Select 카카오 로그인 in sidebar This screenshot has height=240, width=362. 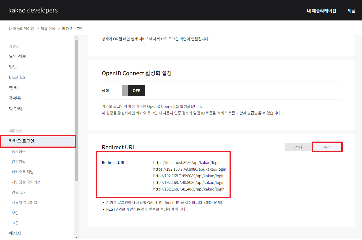pyautogui.click(x=38, y=141)
